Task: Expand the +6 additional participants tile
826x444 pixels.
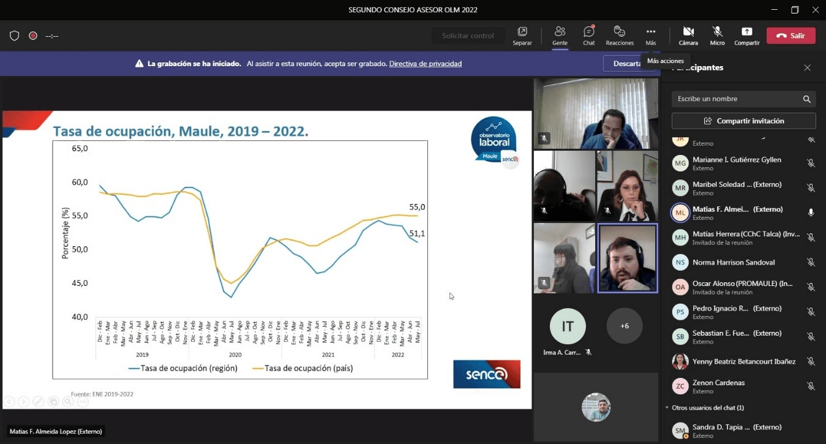Action: [625, 326]
